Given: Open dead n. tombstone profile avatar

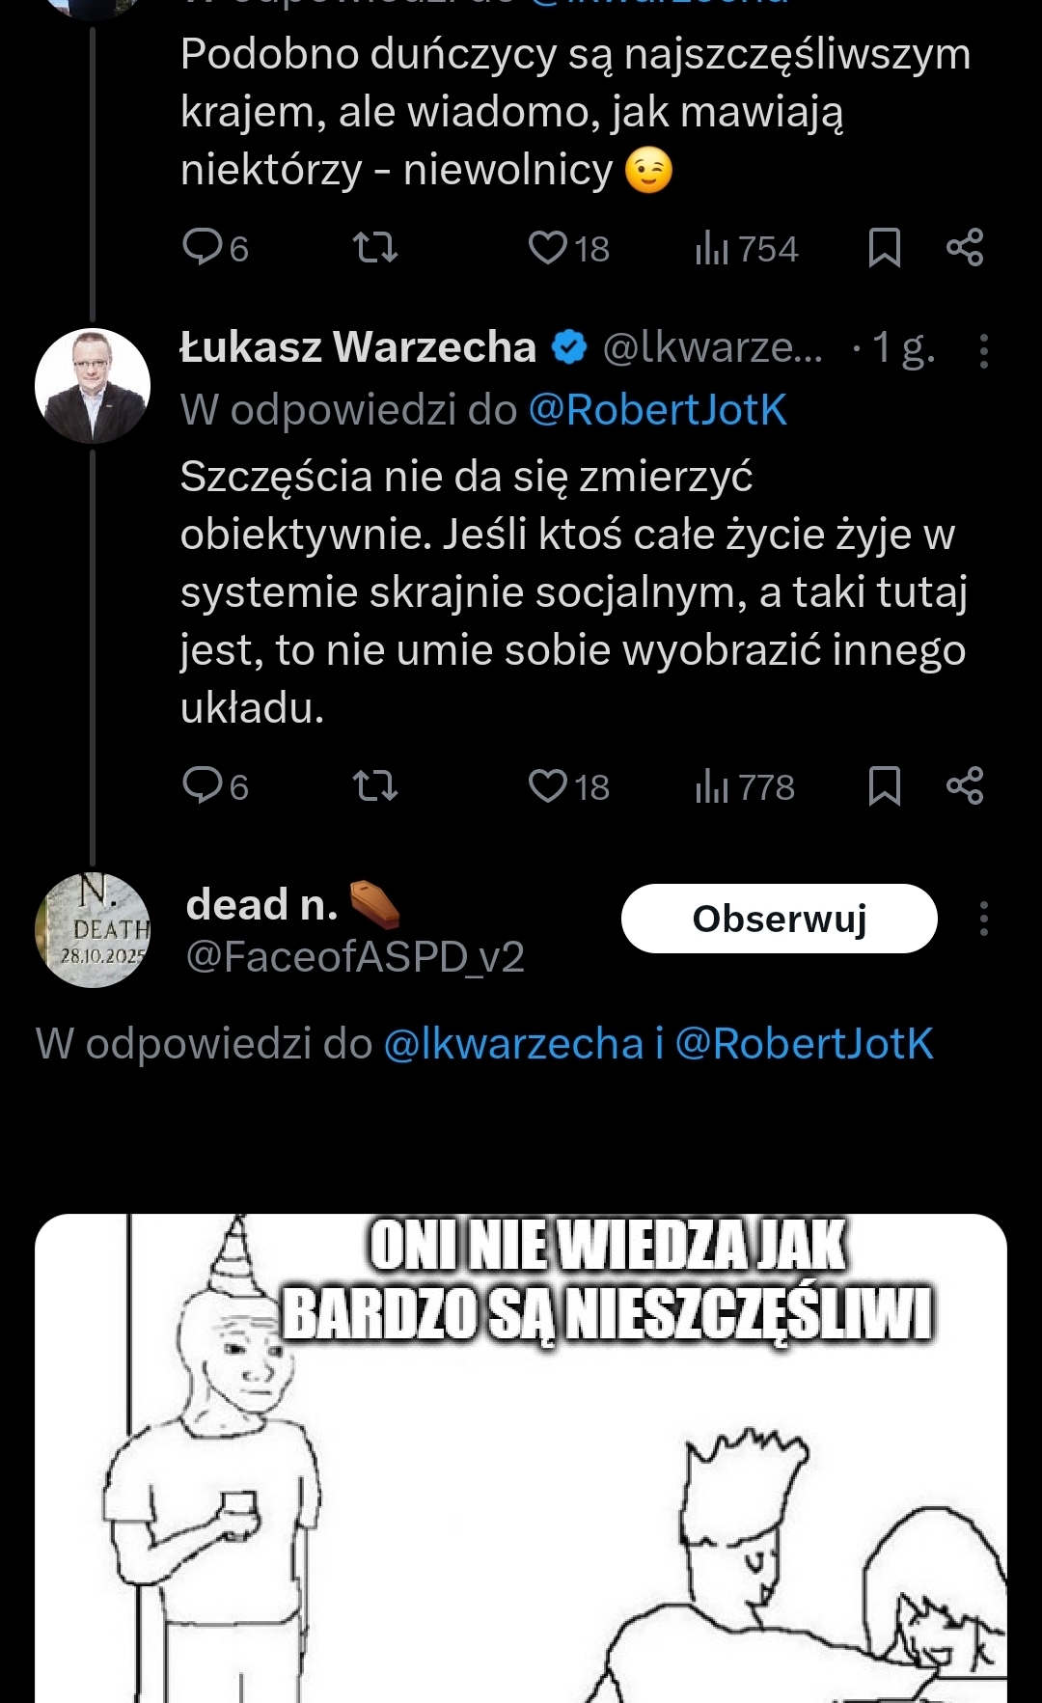Looking at the screenshot, I should 93,930.
